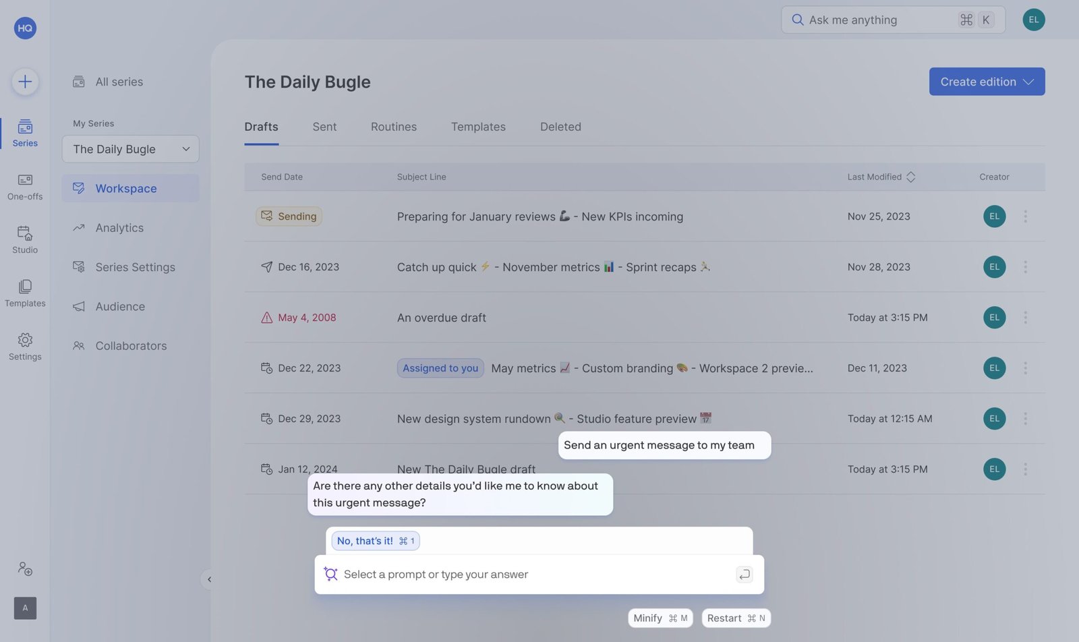Open Templates in the left rail
Screen dimensions: 1079x642
pyautogui.click(x=25, y=293)
